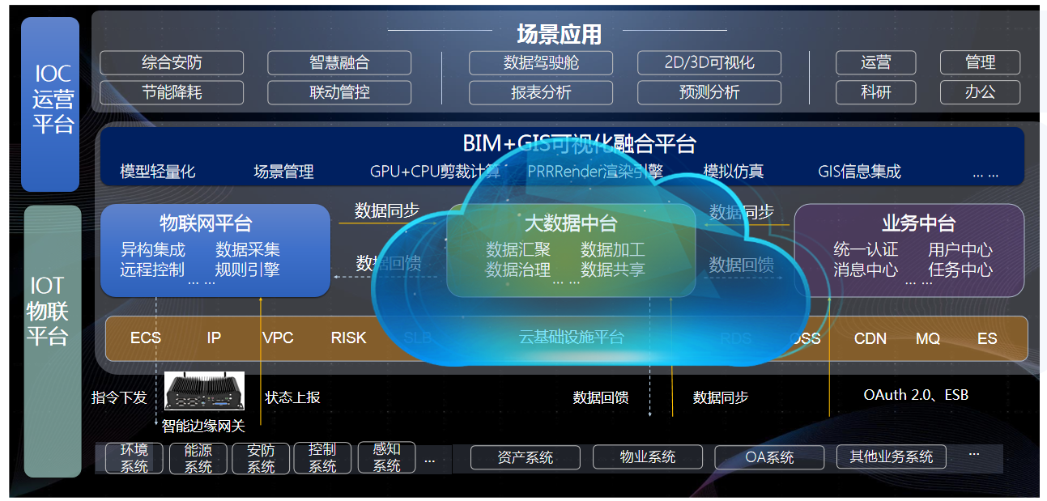Choose the 联动管控 box

point(339,92)
